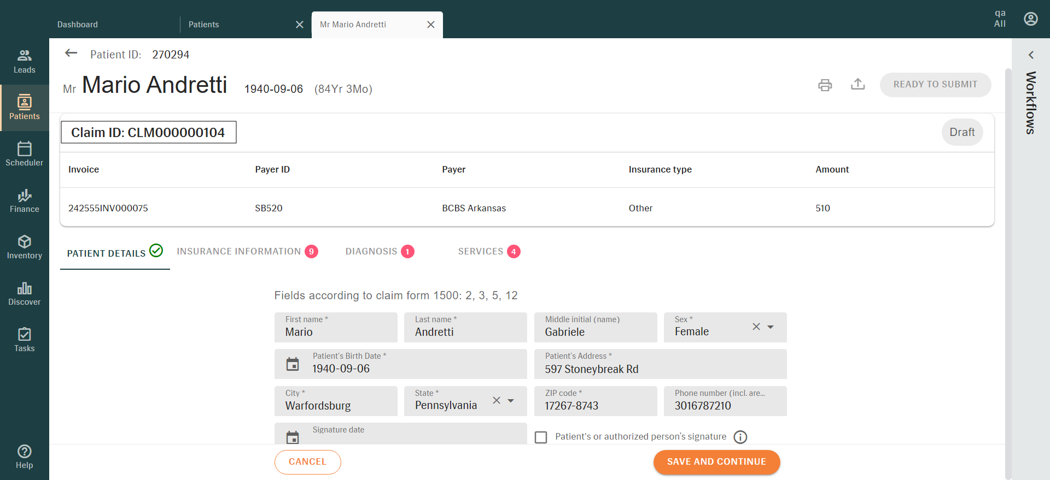Click the Last name field

(x=465, y=327)
